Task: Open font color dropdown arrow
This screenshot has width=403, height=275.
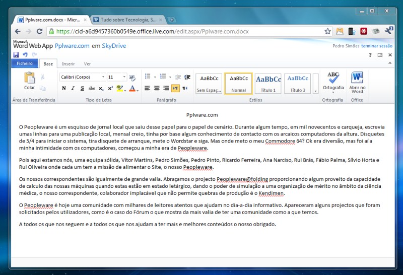Action: pos(138,90)
